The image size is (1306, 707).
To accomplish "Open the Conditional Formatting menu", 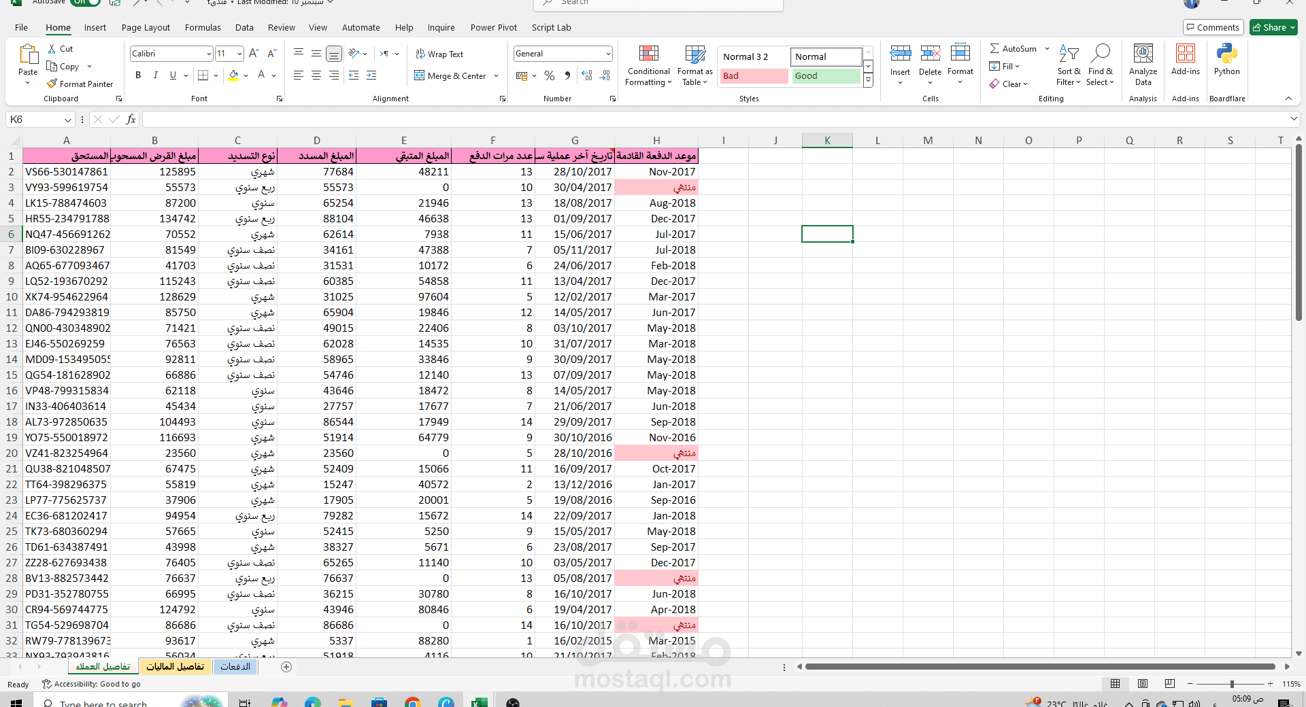I will click(x=648, y=66).
